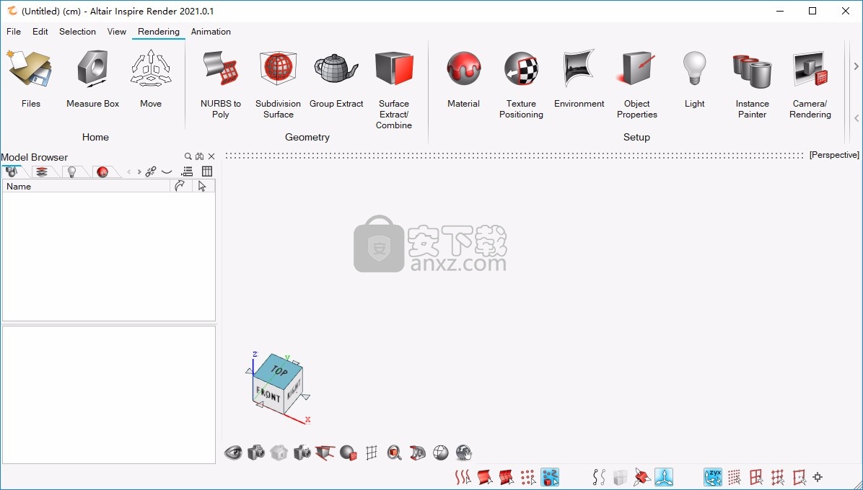Click the wireframe sphere icon
Viewport: 863px width, 490px height.
(x=441, y=453)
